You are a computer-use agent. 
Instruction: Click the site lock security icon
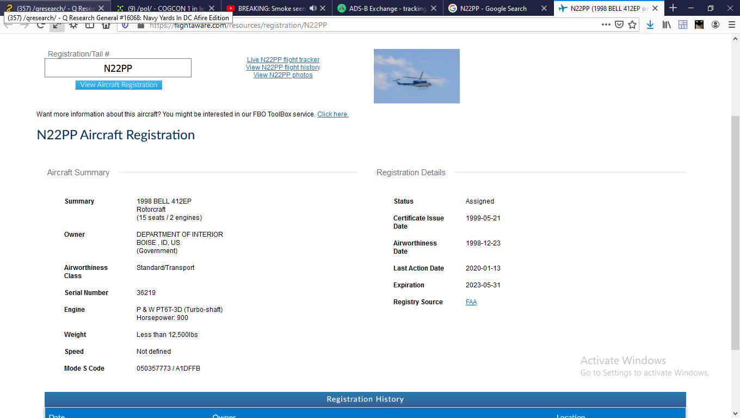[x=140, y=25]
